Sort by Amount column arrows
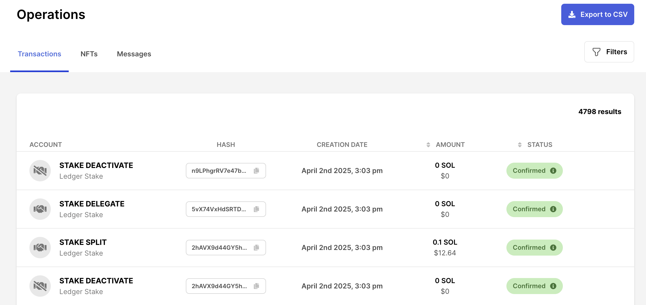646x305 pixels. click(520, 145)
